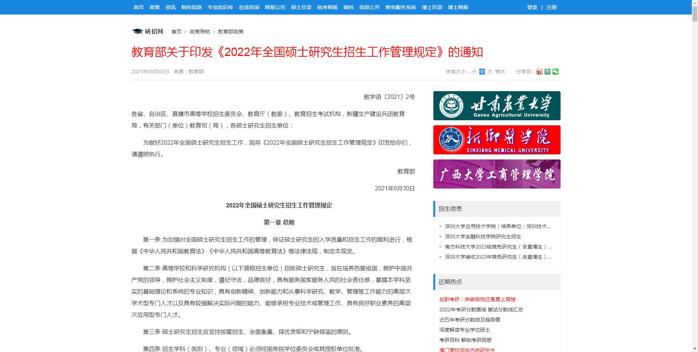Share article via WeChat

click(555, 72)
